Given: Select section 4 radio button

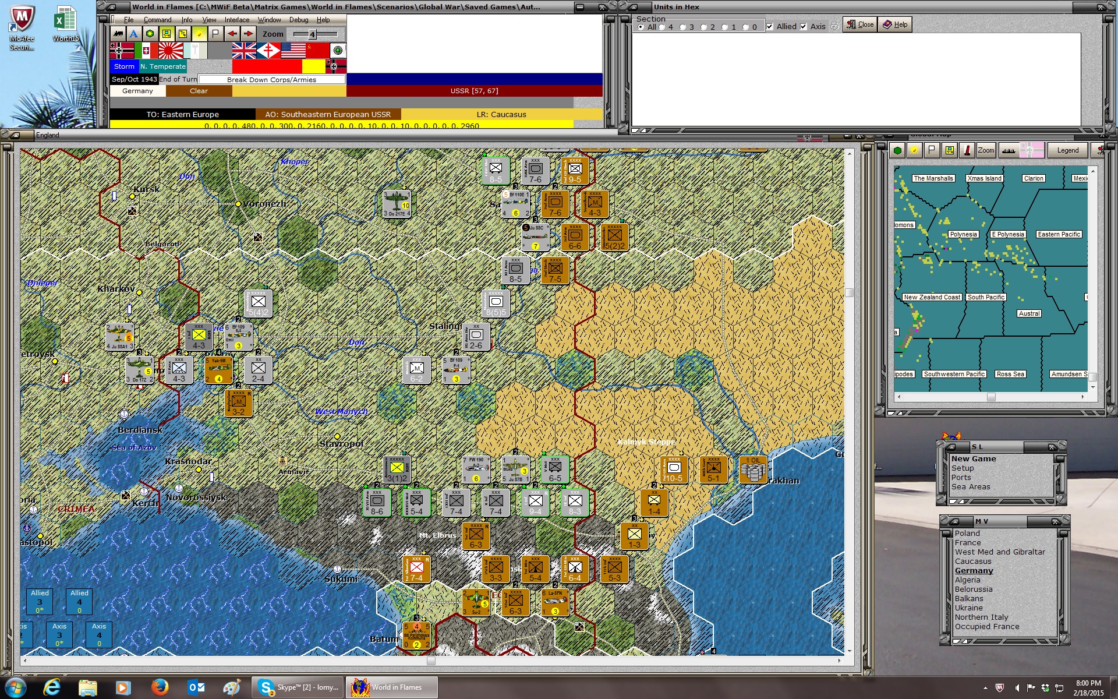Looking at the screenshot, I should [662, 27].
